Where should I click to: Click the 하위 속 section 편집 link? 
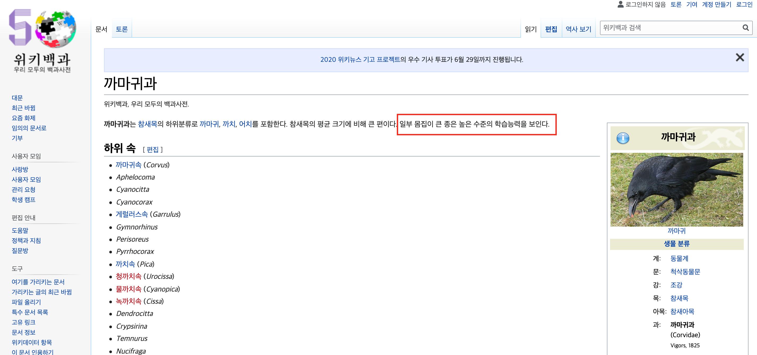pyautogui.click(x=153, y=150)
